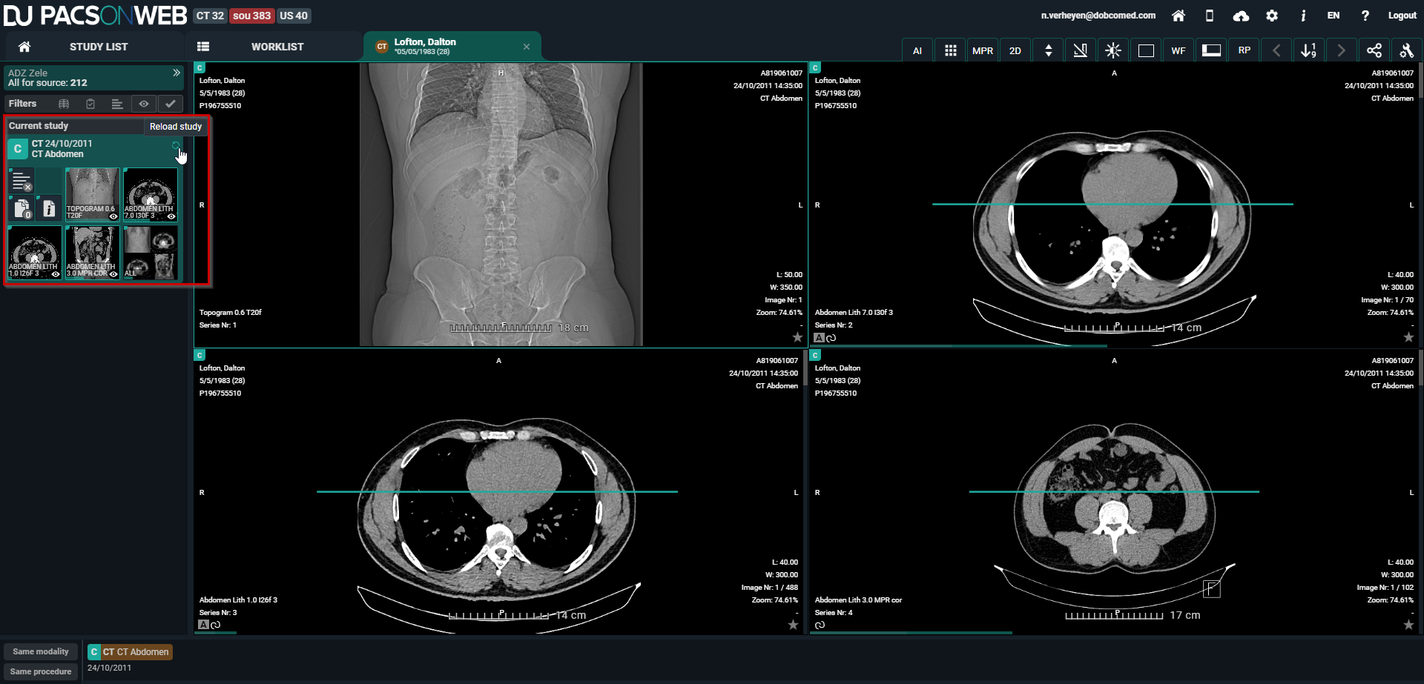The height and width of the screenshot is (684, 1424).
Task: Open the wrench tools settings
Action: (1406, 50)
